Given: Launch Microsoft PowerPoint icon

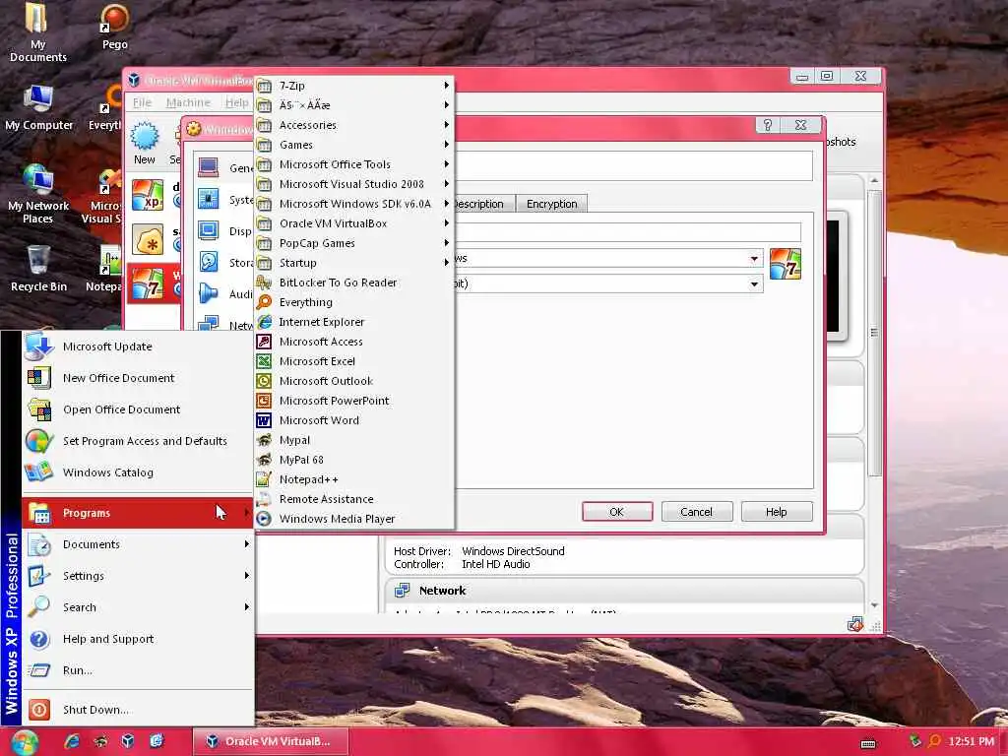Looking at the screenshot, I should [x=264, y=401].
